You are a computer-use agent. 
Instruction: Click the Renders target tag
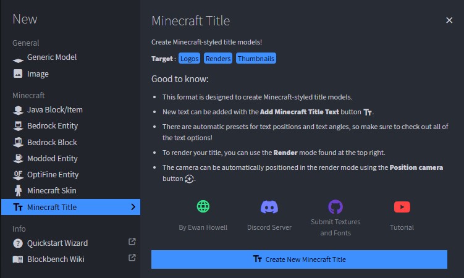(218, 59)
